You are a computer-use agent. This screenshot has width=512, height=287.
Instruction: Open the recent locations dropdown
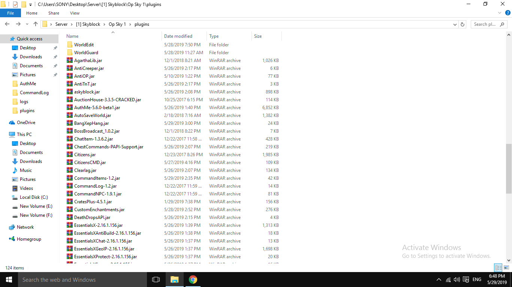click(27, 24)
